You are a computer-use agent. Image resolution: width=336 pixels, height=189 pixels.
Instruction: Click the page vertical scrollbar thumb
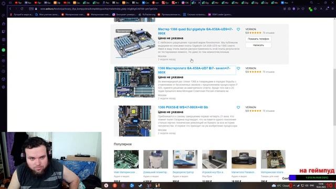tap(334, 97)
